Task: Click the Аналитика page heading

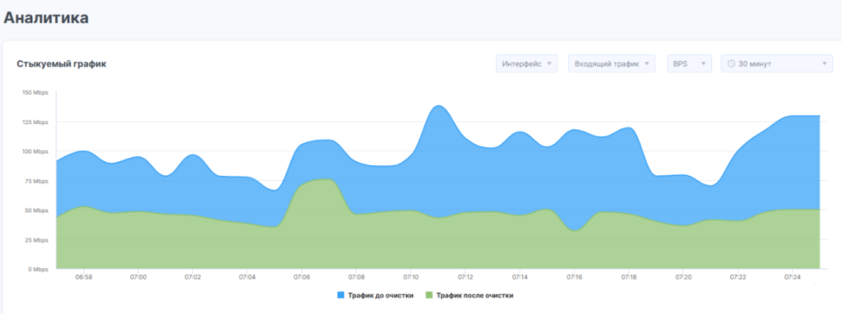Action: 46,18
